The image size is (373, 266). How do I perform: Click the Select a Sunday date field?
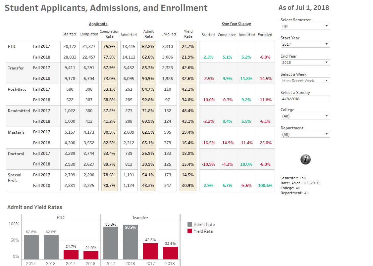pyautogui.click(x=305, y=99)
